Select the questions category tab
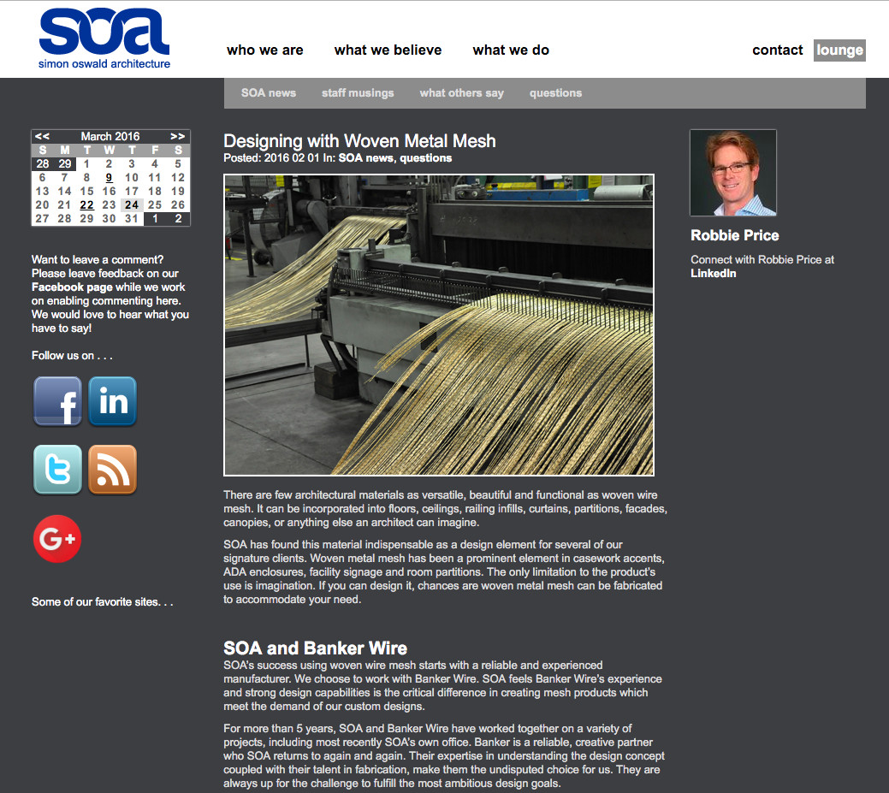889x793 pixels. 555,92
